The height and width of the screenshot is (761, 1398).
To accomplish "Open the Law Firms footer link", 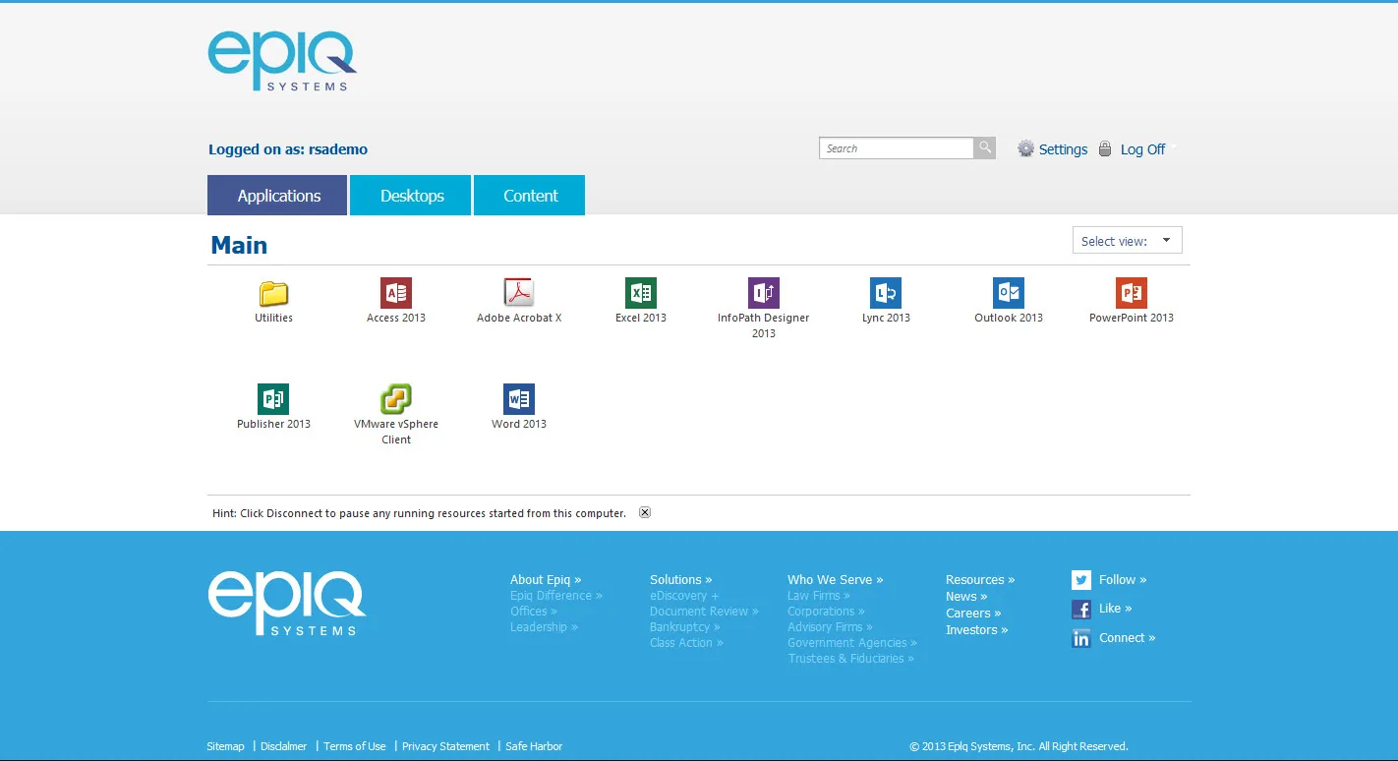I will click(x=819, y=596).
